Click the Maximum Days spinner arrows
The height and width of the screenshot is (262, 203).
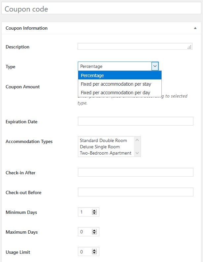(94, 232)
